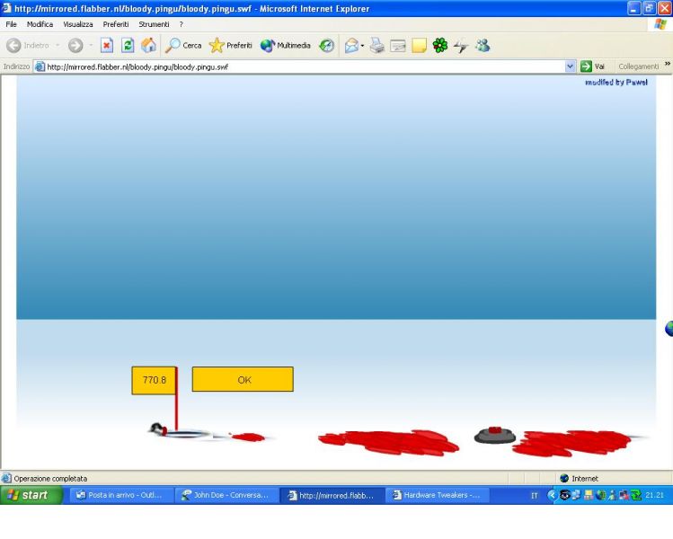Viewport: 673px width, 539px height.
Task: Click the Windows flag logo in menu bar
Action: 660,24
